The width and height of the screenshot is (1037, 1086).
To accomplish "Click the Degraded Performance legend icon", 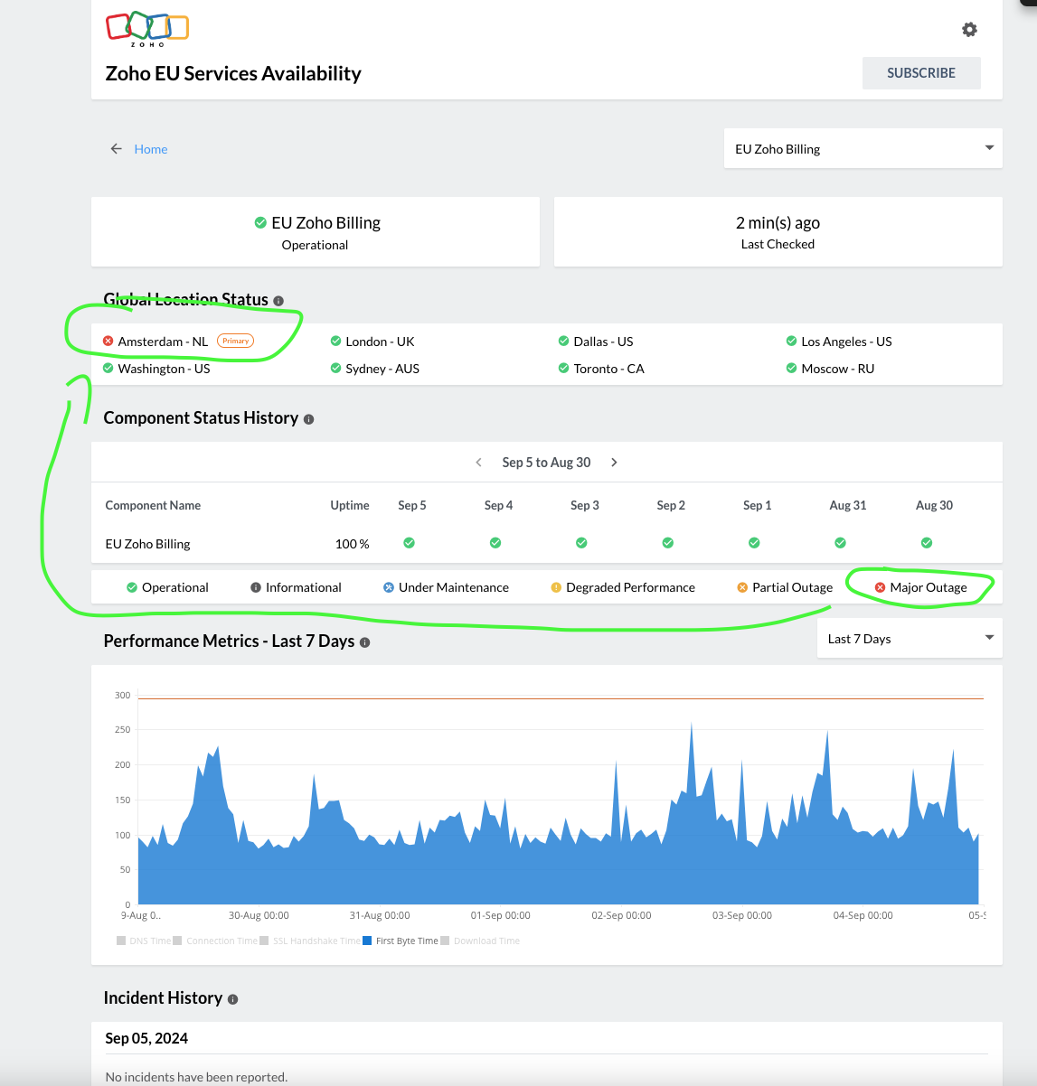I will pyautogui.click(x=556, y=587).
